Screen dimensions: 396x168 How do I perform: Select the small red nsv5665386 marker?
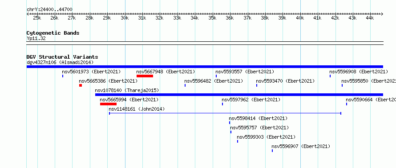pyautogui.click(x=81, y=85)
